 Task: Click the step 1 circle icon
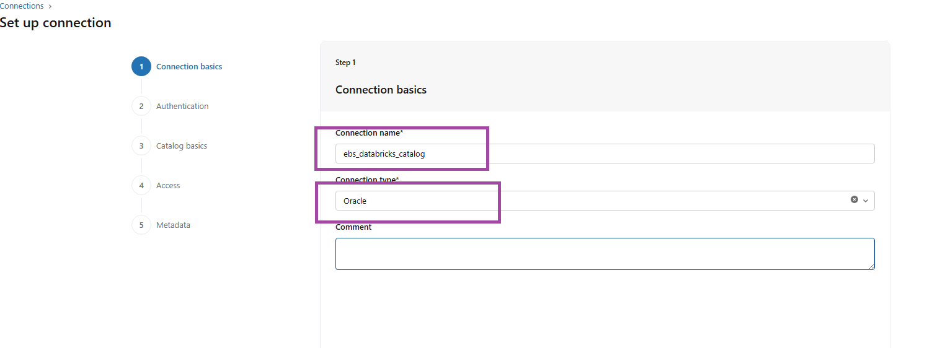(141, 67)
